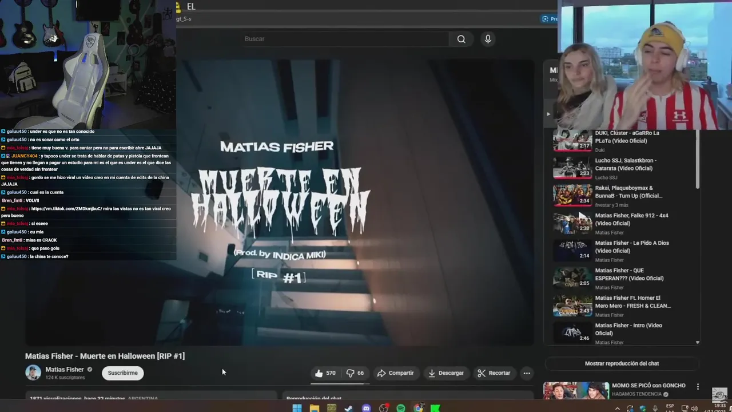Viewport: 732px width, 412px height.
Task: Select 'Matias Fisher, Falke 912 - 4x4' title
Action: click(x=631, y=219)
